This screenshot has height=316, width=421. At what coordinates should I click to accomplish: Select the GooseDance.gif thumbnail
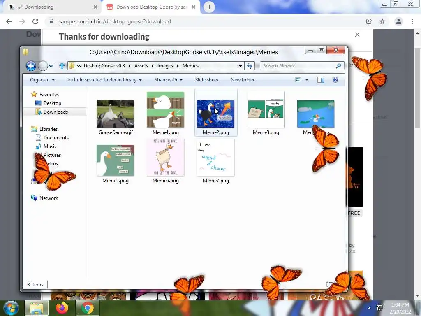(115, 114)
